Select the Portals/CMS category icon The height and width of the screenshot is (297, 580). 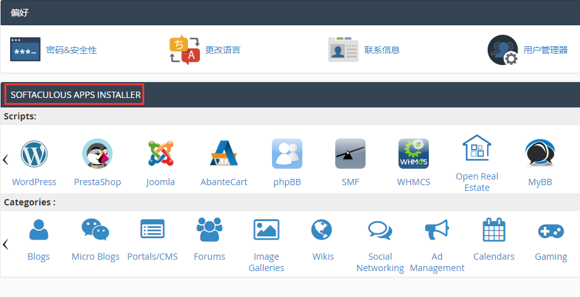coord(152,229)
